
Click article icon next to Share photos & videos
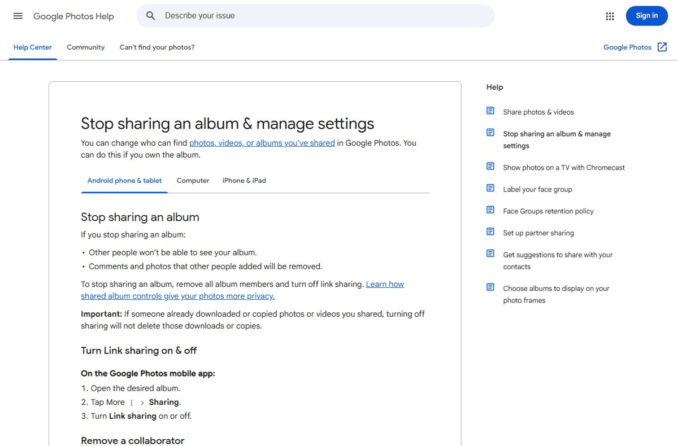490,111
